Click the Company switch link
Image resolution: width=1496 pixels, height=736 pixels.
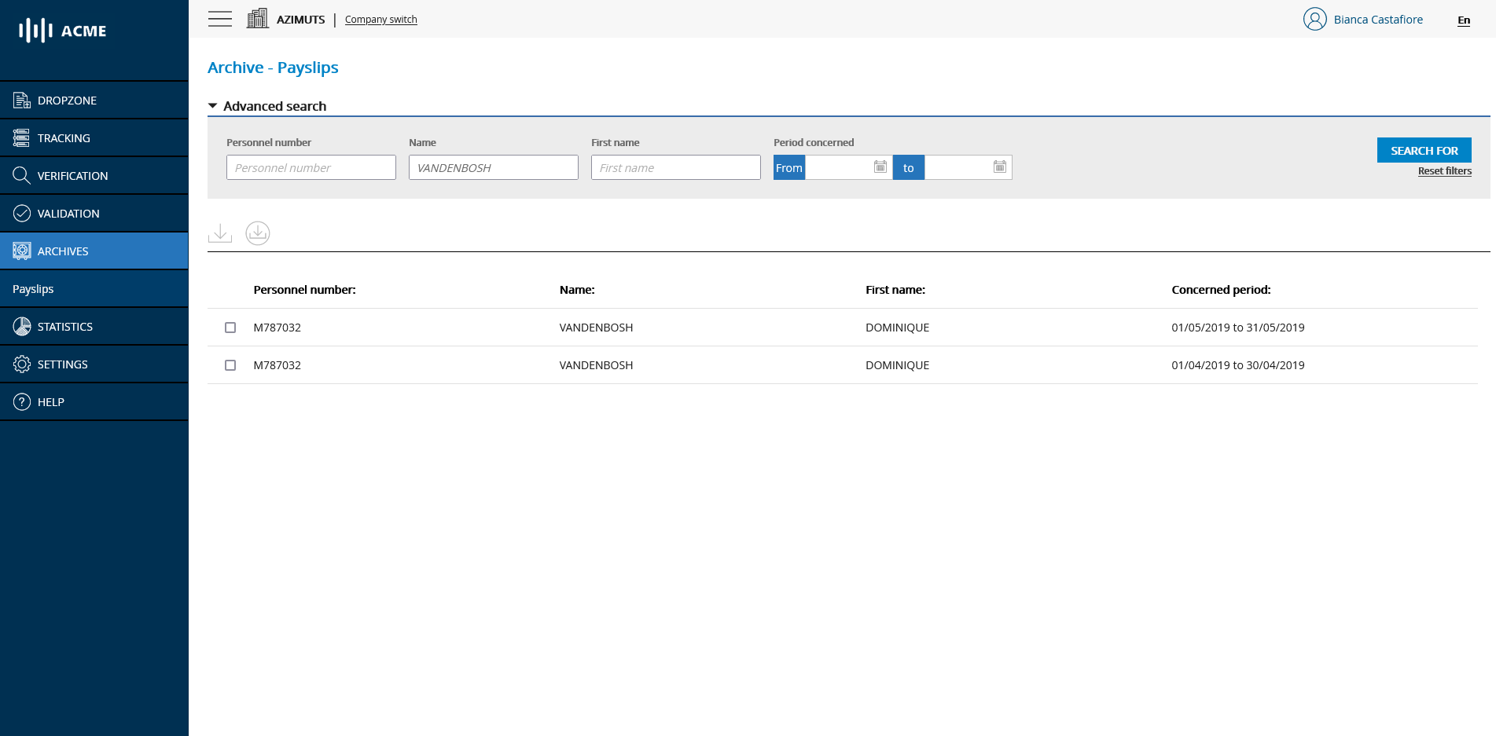tap(380, 20)
